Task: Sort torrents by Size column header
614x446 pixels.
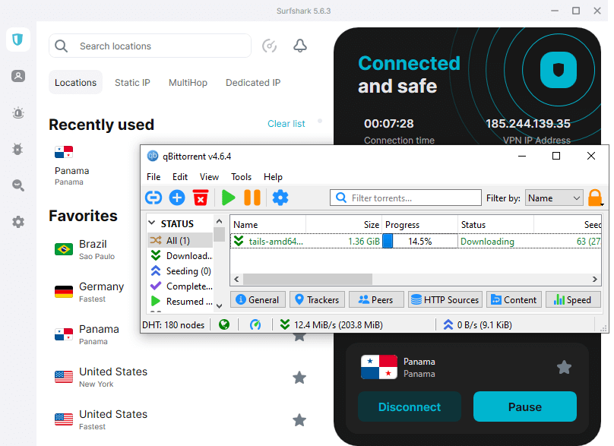Action: pyautogui.click(x=343, y=225)
